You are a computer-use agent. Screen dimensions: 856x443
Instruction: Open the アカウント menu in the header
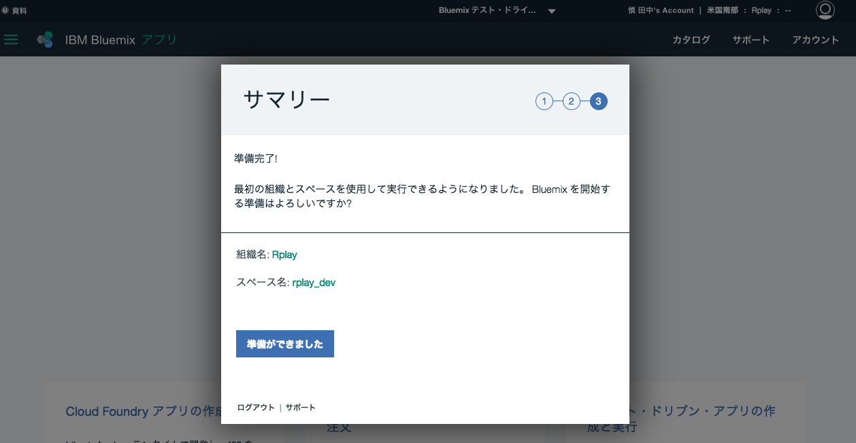coord(815,39)
